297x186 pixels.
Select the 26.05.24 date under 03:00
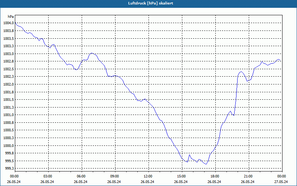point(47,182)
